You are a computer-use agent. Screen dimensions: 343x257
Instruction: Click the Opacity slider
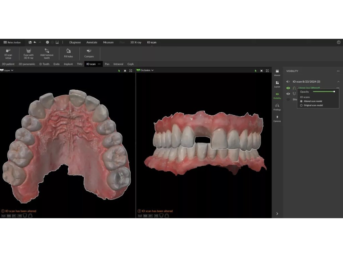click(324, 91)
